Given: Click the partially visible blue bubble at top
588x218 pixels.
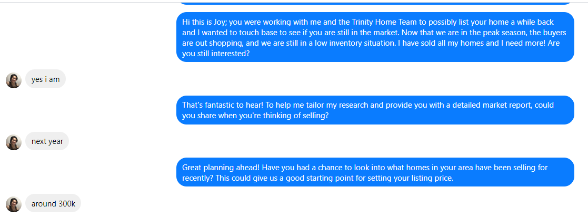Looking at the screenshot, I should 375,2.
